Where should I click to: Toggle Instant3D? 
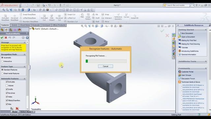[135, 17]
